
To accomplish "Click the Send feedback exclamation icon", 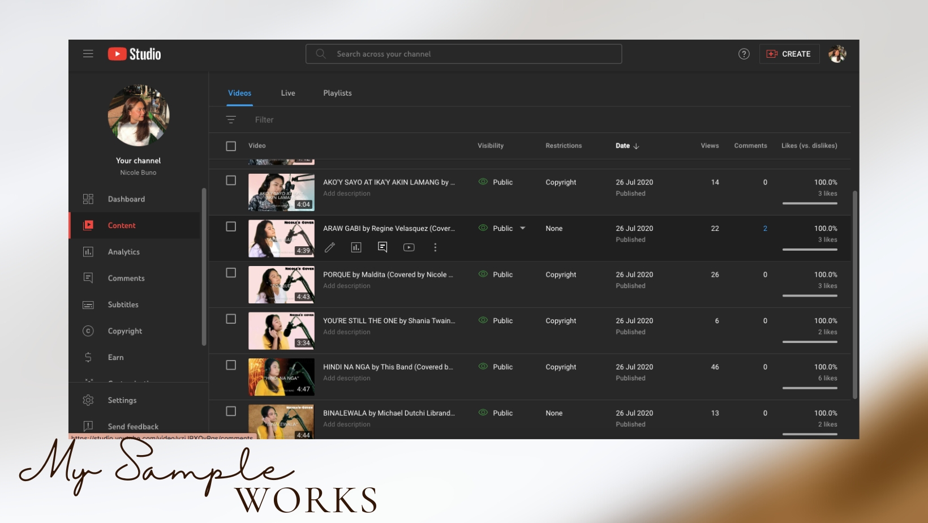I will [x=88, y=426].
